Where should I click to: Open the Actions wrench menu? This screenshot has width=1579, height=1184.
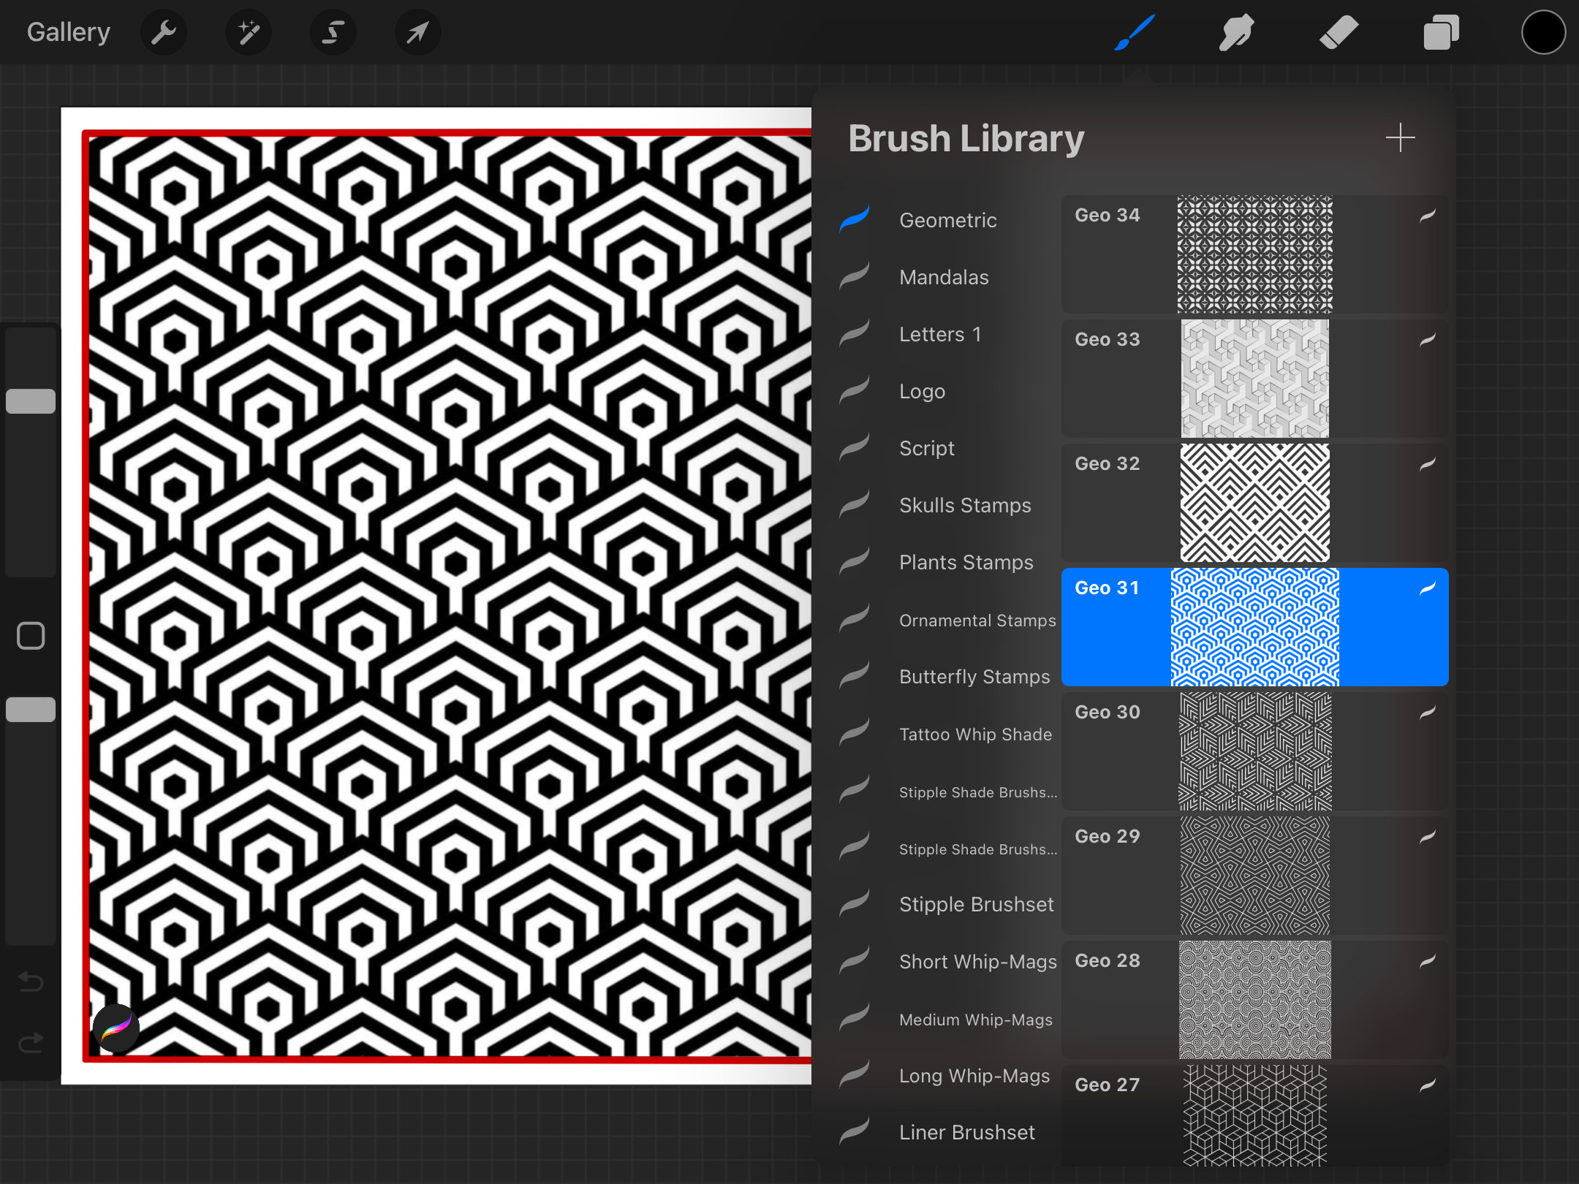(x=164, y=32)
